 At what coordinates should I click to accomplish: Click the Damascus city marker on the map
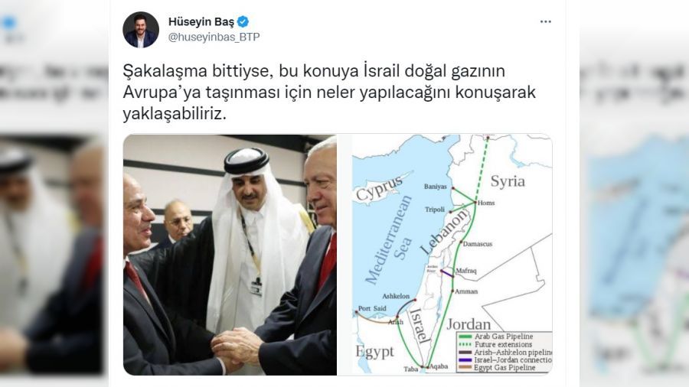click(461, 242)
